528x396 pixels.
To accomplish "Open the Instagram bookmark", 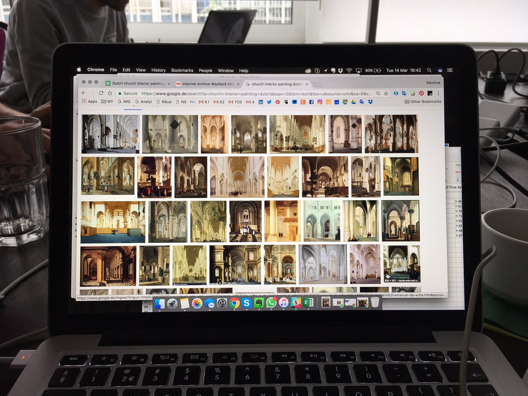I will click(319, 102).
